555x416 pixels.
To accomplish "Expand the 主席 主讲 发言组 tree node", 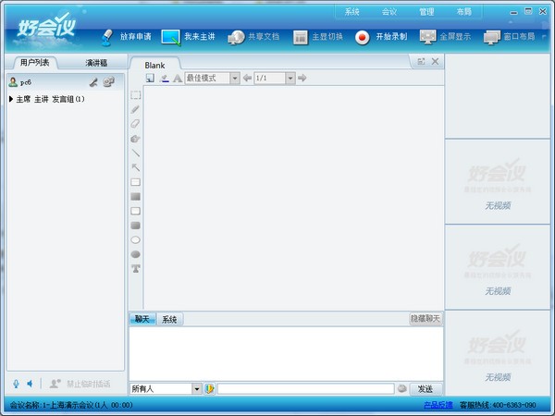I will click(x=11, y=99).
